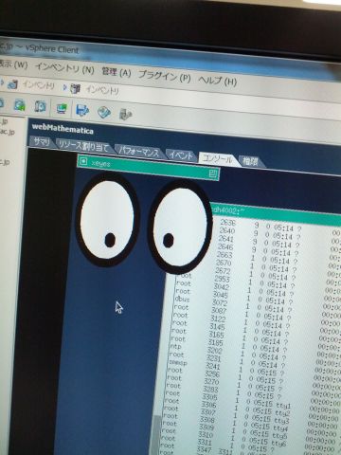Screen dimensions: 341x455
Task: Click the right eye in xeyes
Action: tap(180, 227)
